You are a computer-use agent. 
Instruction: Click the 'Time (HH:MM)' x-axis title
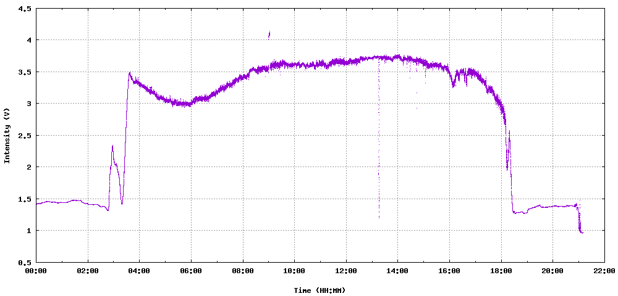[320, 290]
